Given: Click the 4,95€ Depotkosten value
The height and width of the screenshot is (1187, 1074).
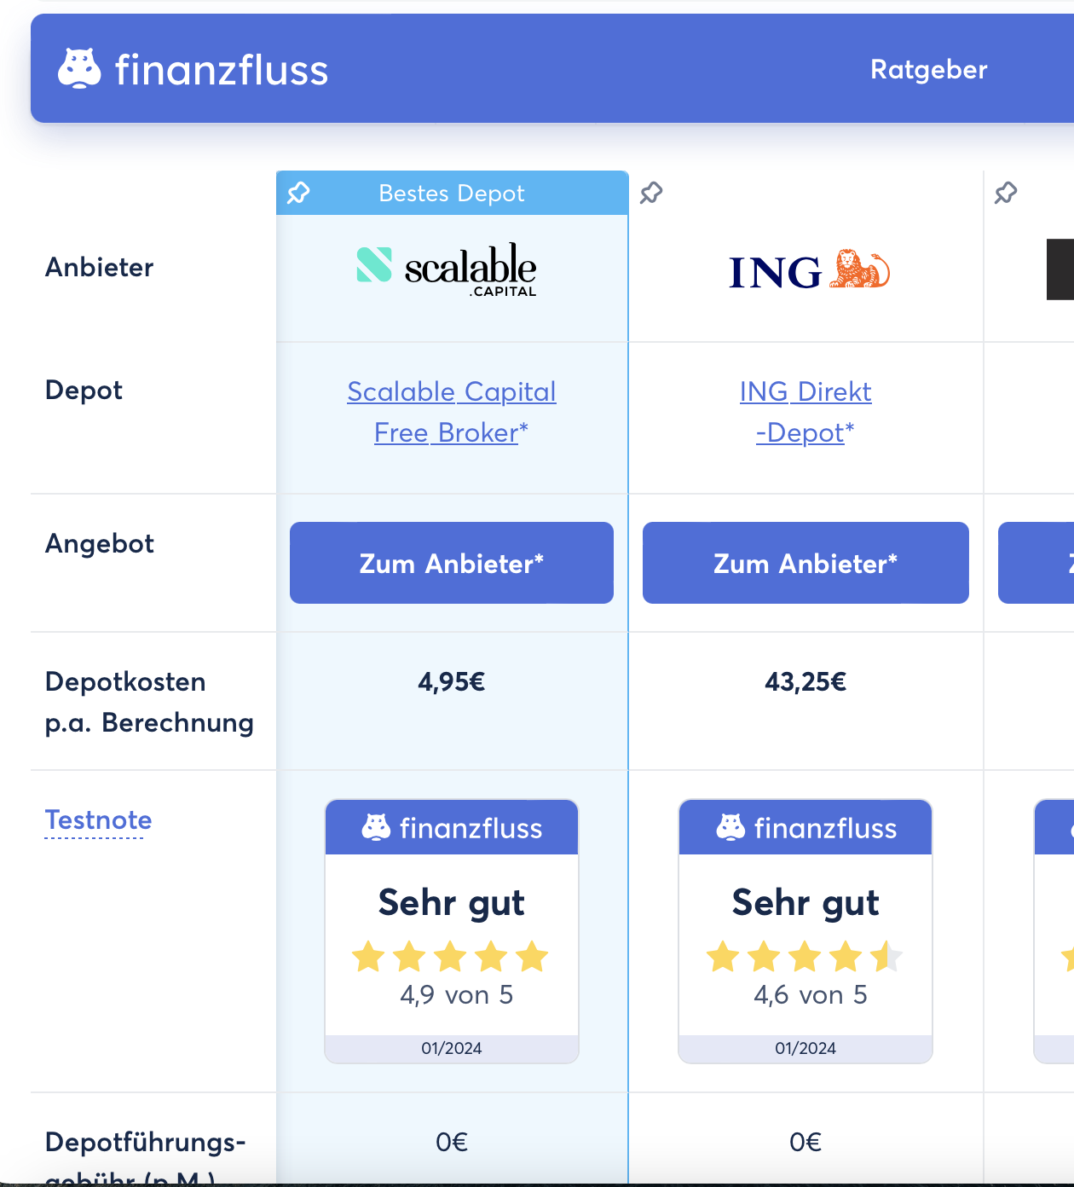Looking at the screenshot, I should [451, 681].
